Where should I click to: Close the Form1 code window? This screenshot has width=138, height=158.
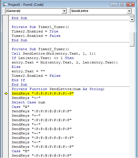131,5
